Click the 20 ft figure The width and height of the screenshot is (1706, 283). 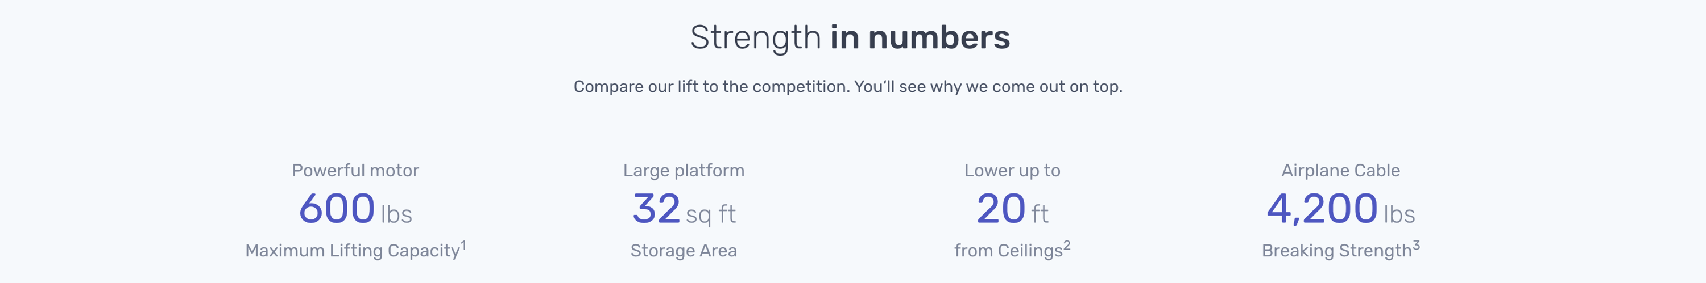coord(1012,209)
